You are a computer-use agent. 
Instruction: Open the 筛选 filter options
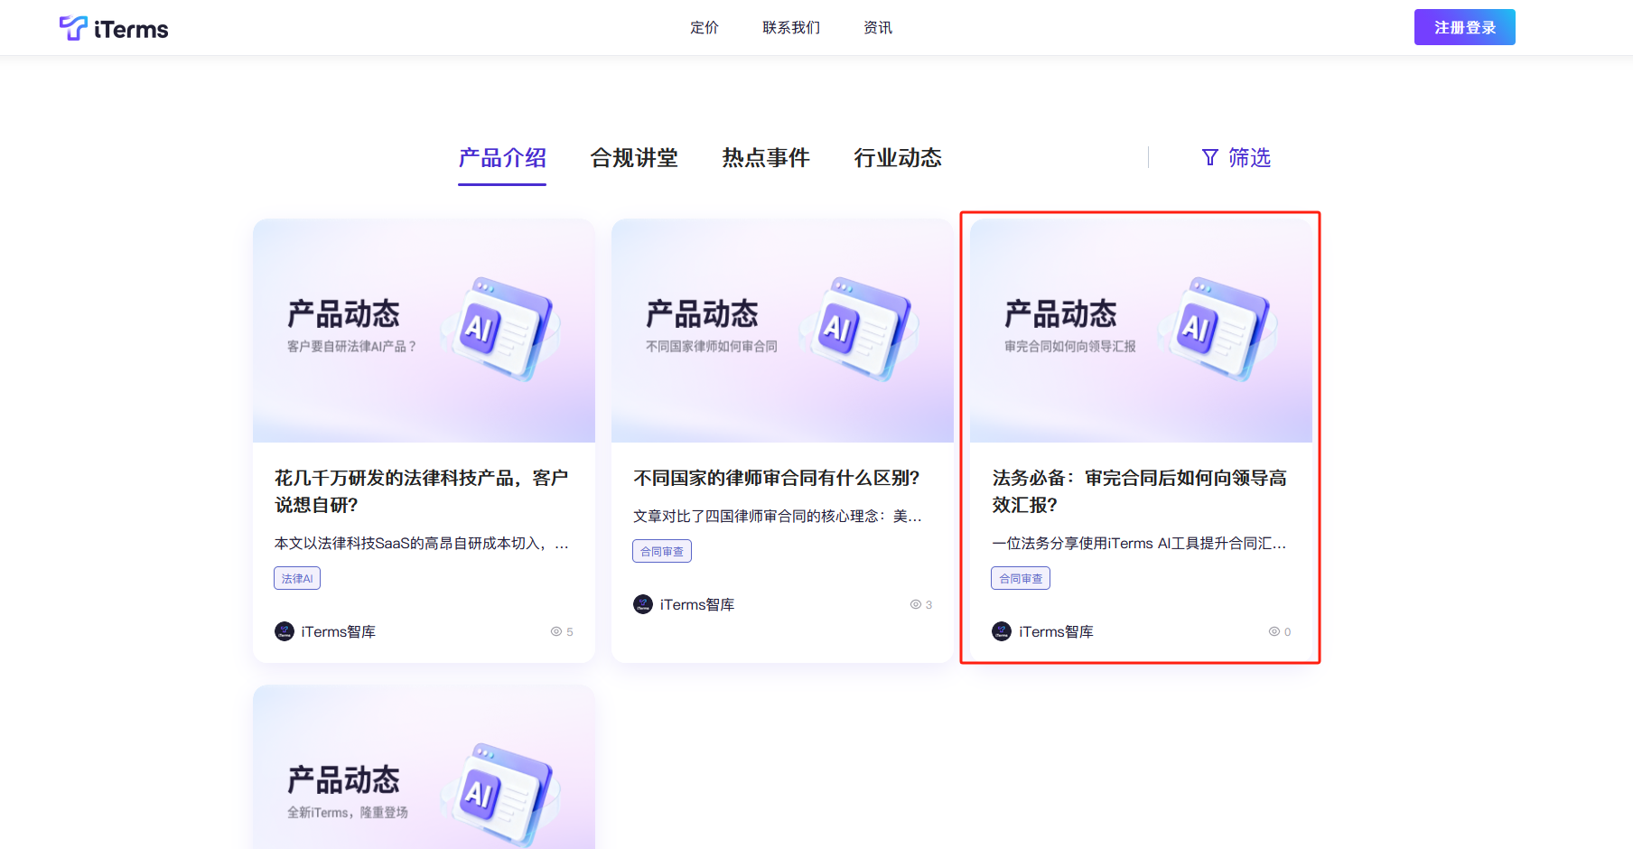click(1250, 158)
